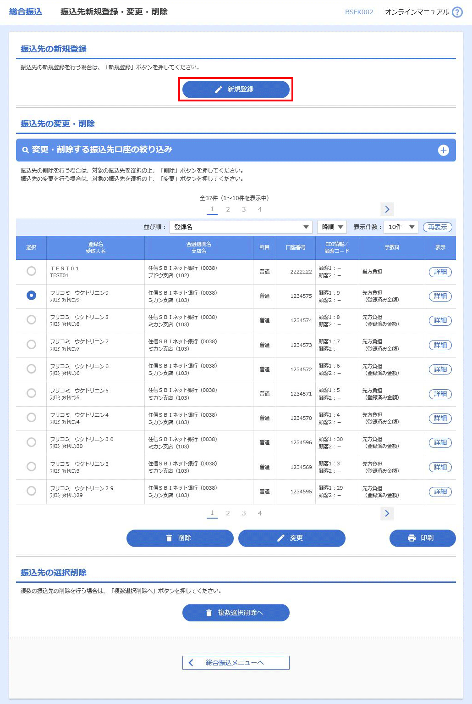Open the 10件 display count dropdown
Viewport: 472px width, 704px height.
coord(401,227)
